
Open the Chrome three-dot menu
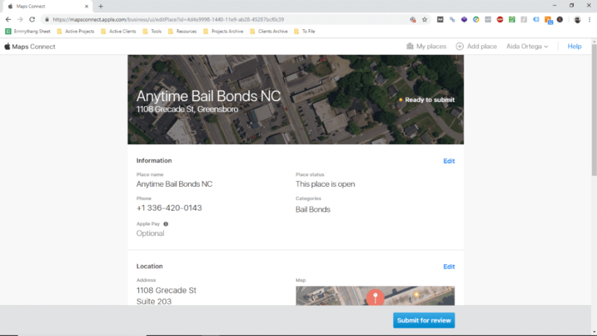tap(590, 19)
